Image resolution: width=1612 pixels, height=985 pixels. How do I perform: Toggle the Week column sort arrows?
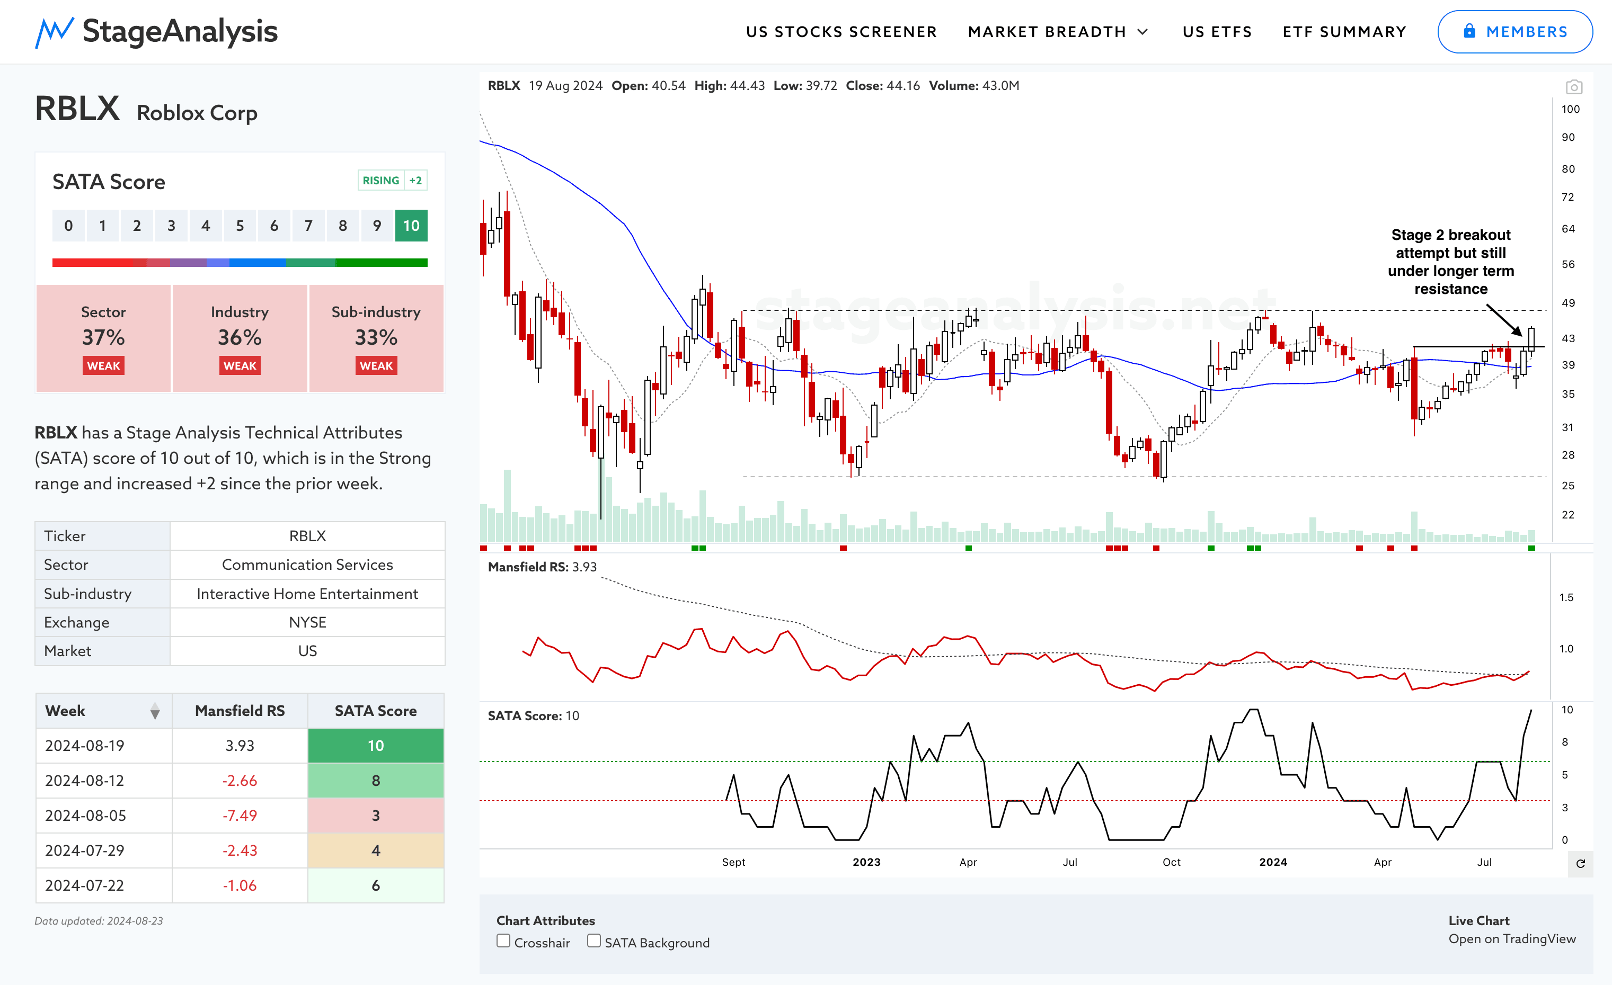(x=155, y=711)
